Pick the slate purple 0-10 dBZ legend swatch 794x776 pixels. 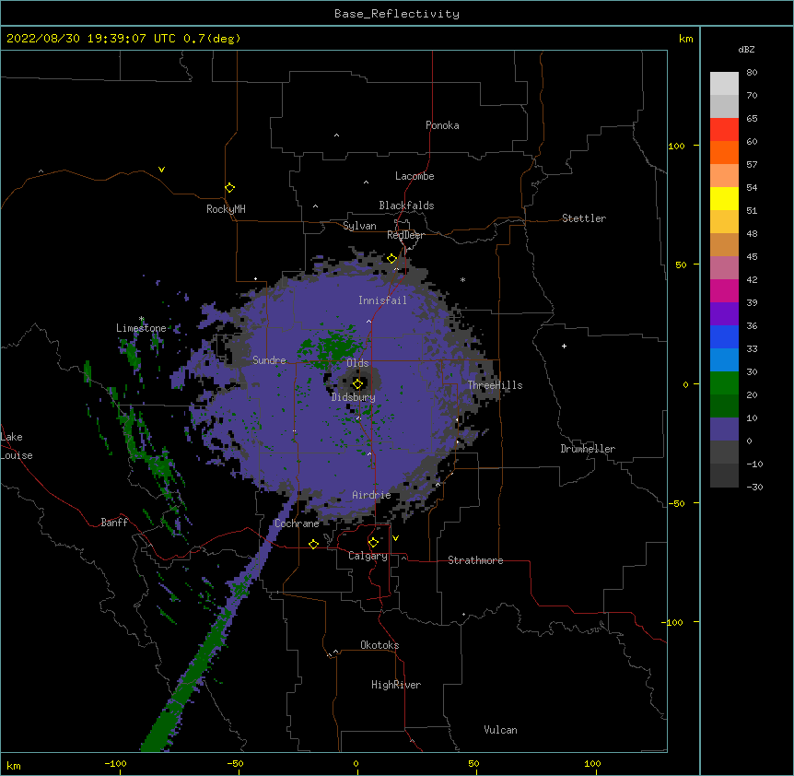coord(724,429)
